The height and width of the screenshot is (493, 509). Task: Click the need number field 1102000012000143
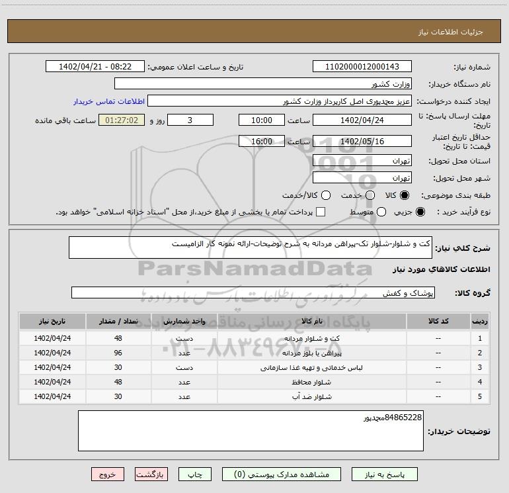point(362,67)
